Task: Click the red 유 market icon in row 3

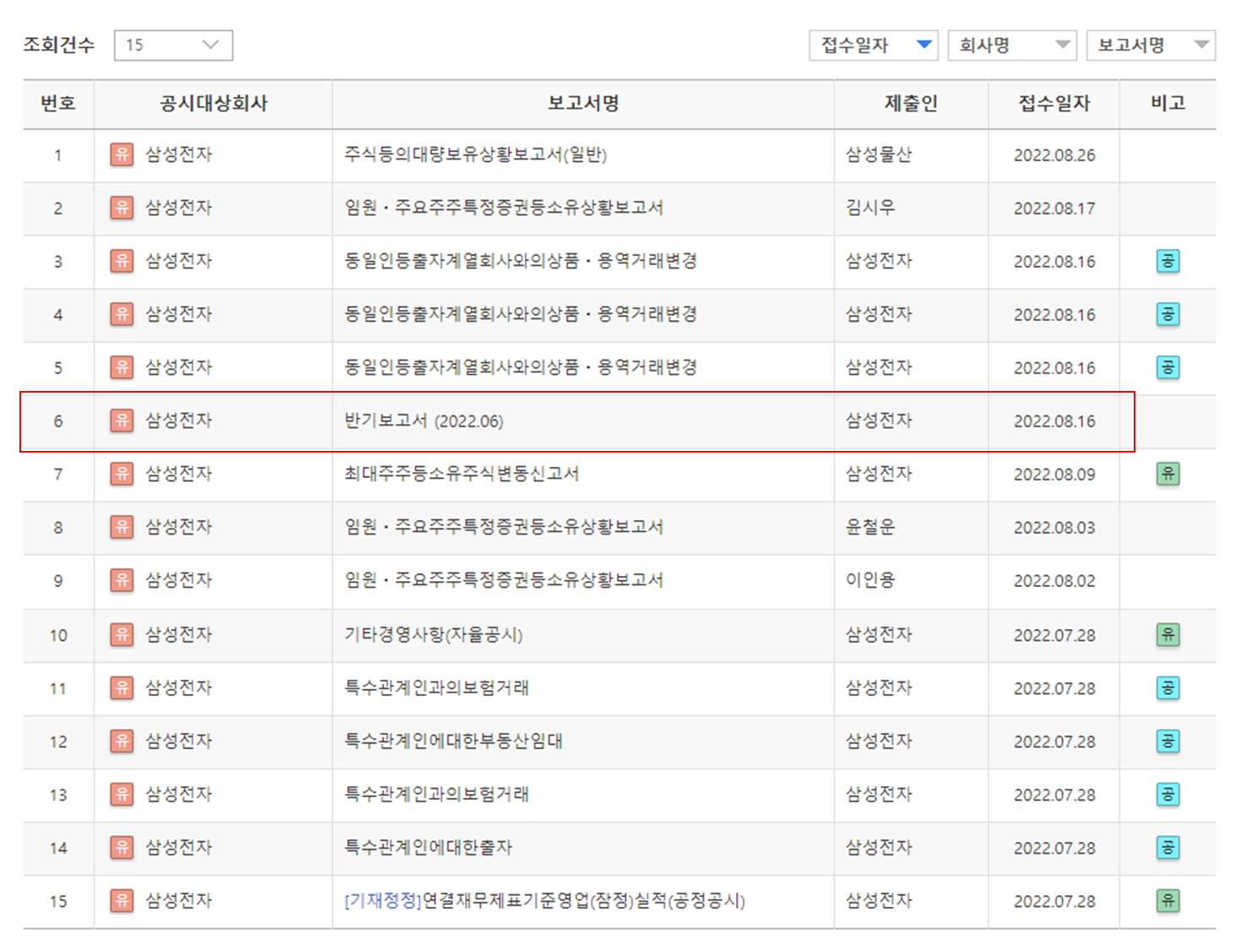Action: (x=122, y=261)
